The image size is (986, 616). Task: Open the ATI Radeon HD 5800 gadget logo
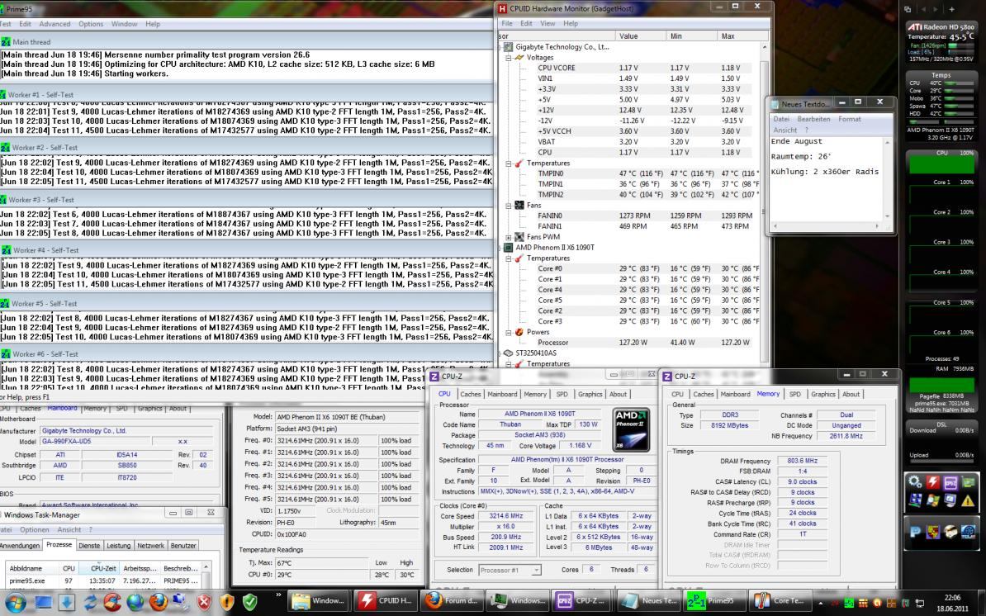[915, 27]
